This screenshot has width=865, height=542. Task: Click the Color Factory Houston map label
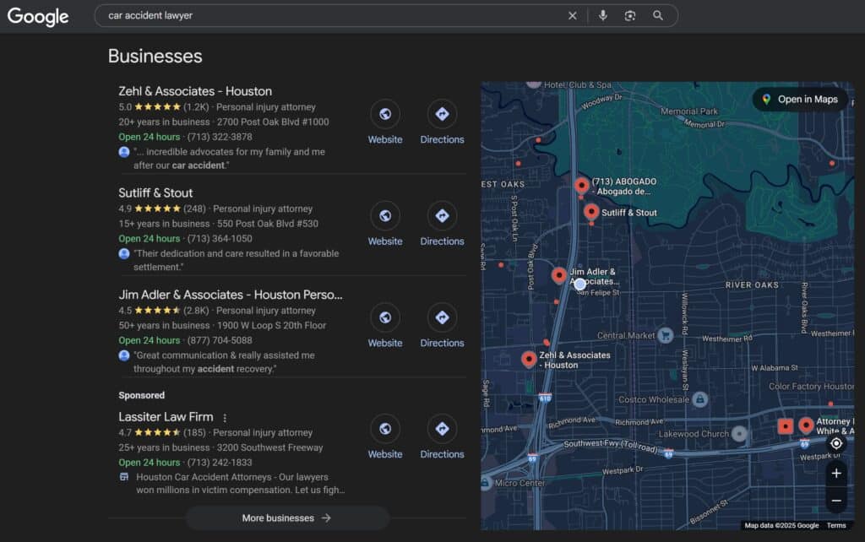(811, 387)
